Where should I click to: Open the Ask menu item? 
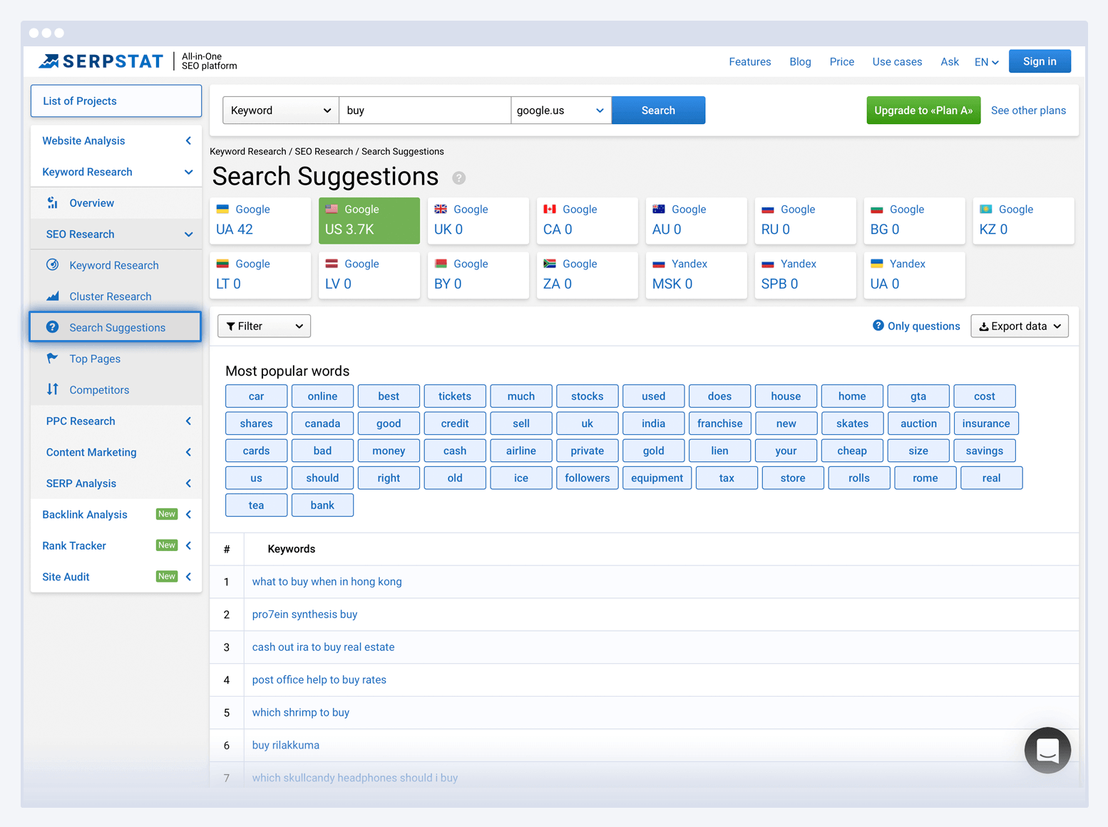pyautogui.click(x=950, y=62)
